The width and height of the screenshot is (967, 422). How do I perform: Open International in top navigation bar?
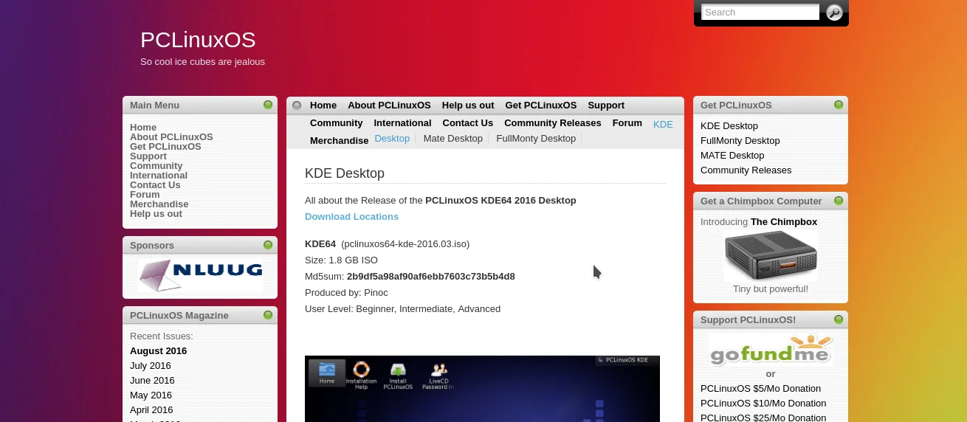pos(402,123)
